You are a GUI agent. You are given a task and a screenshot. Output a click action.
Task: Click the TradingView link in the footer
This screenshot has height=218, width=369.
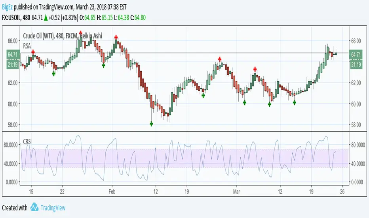(53, 208)
